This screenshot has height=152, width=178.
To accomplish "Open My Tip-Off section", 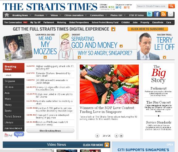I will pos(35,22).
